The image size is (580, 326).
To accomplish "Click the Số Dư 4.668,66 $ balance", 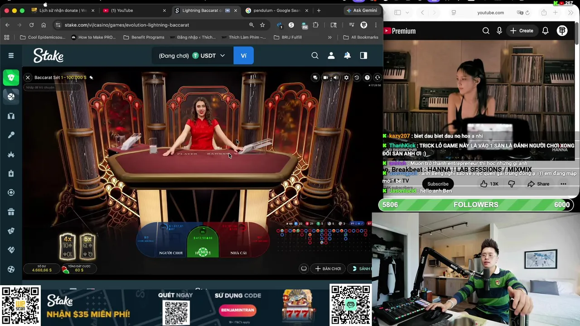I will [42, 268].
